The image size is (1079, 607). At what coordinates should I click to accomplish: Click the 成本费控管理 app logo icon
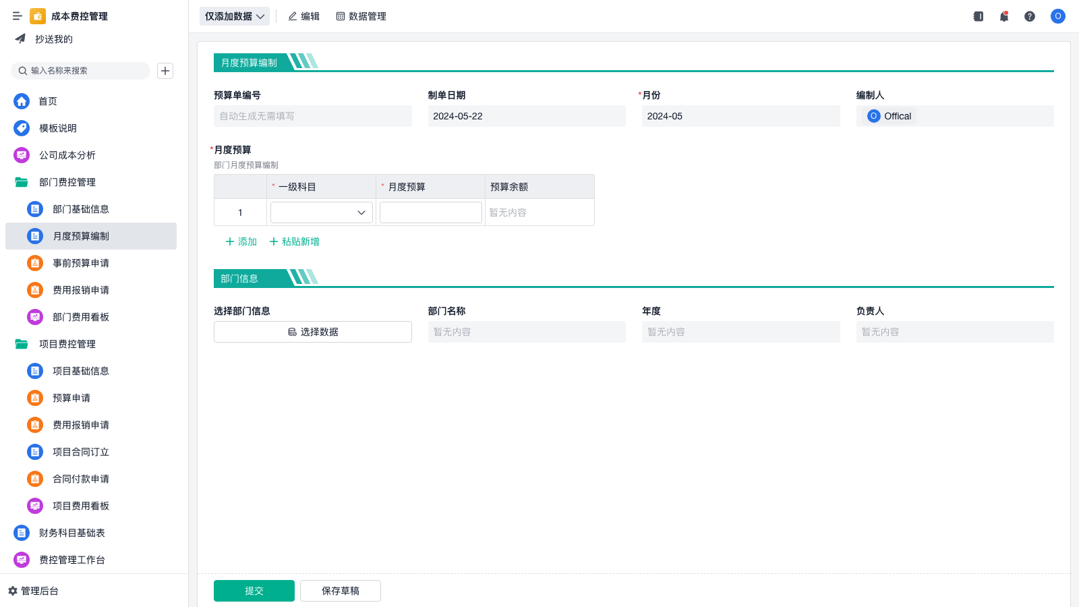[38, 16]
